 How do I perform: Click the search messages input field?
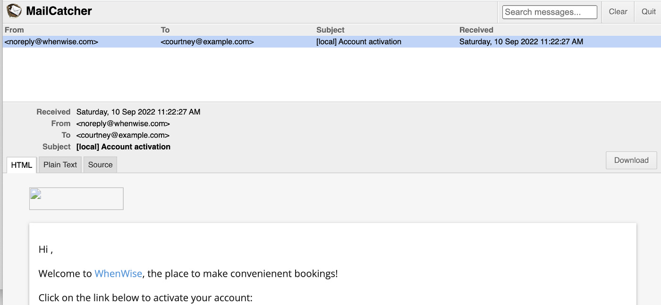click(550, 12)
